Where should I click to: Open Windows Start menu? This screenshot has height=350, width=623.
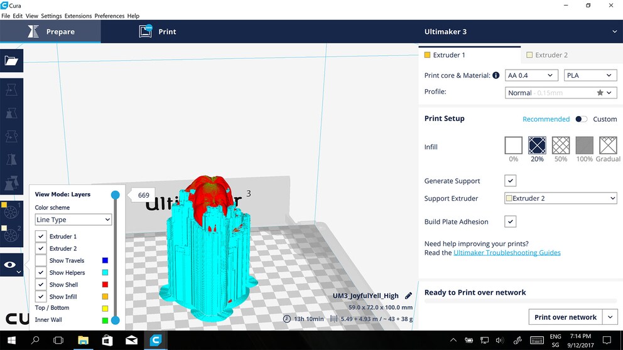[11, 340]
